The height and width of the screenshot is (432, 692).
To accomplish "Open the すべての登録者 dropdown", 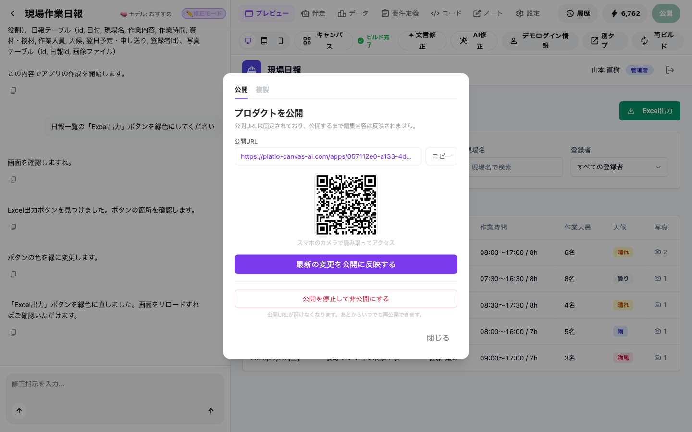I will [x=619, y=167].
